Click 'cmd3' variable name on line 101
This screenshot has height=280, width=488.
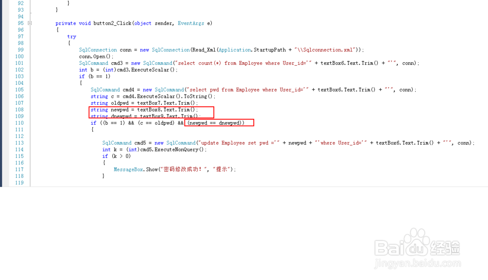click(117, 63)
